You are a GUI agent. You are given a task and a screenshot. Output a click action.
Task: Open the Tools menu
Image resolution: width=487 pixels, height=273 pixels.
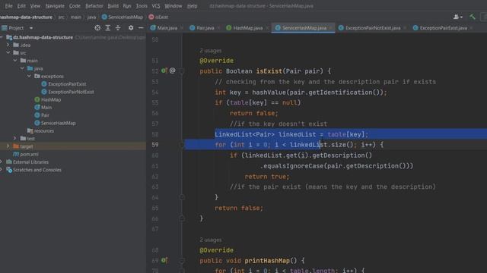pyautogui.click(x=142, y=6)
